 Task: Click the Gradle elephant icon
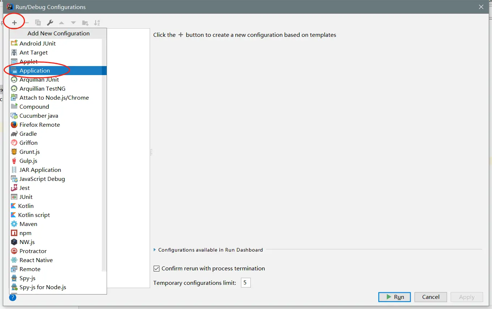[14, 134]
